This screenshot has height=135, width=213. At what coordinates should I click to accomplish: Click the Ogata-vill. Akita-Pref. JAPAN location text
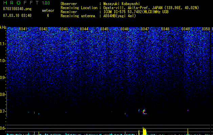tap(151, 8)
